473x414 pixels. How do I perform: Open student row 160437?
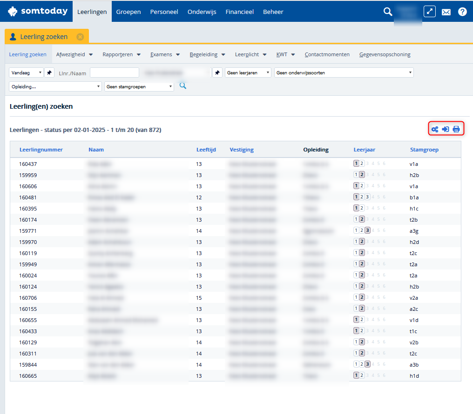[235, 164]
